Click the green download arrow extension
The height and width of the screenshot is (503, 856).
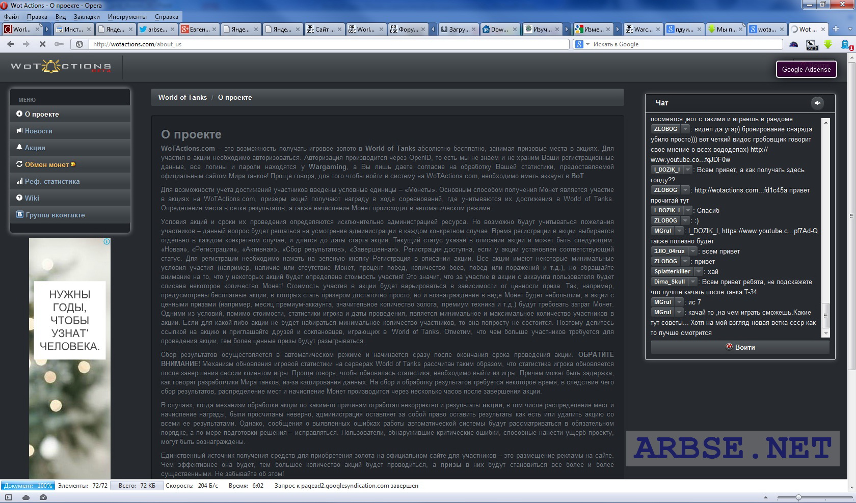coord(828,44)
